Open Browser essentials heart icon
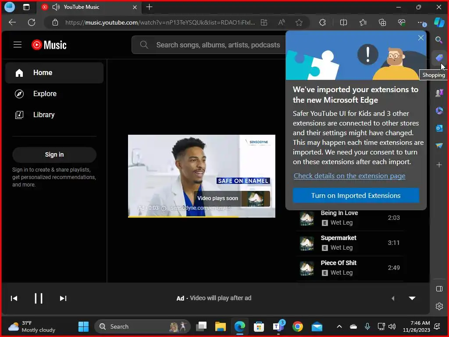 (x=402, y=22)
